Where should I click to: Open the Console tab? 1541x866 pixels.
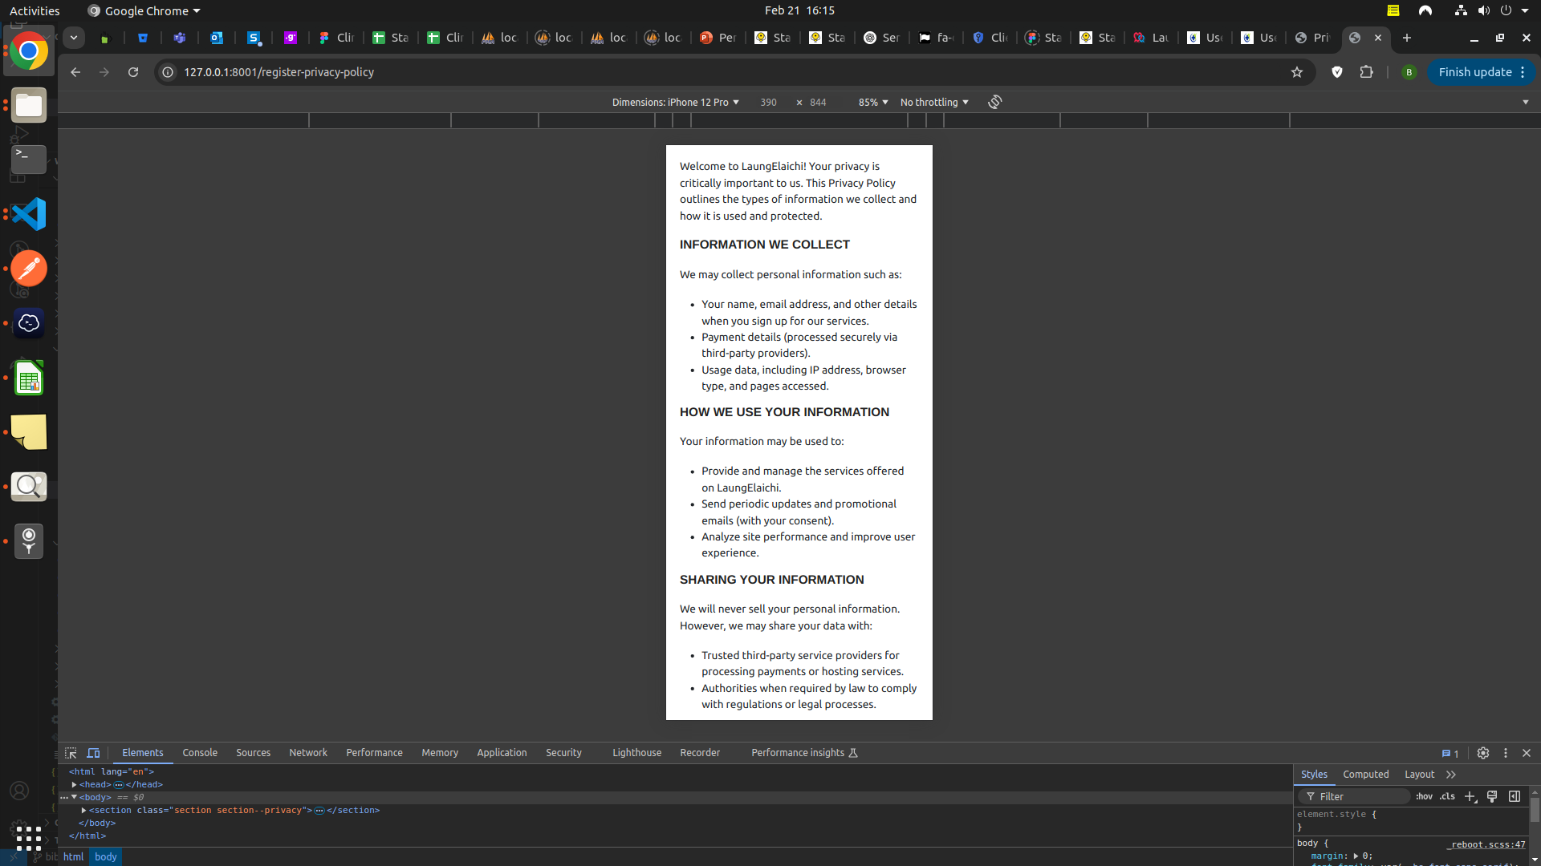tap(200, 753)
